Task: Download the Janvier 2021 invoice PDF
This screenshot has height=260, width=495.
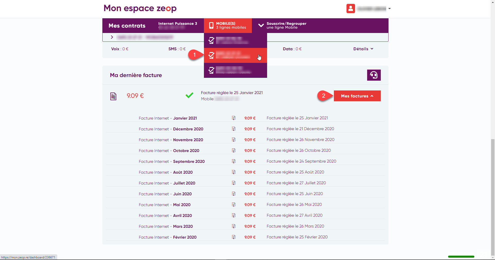Action: [234, 118]
